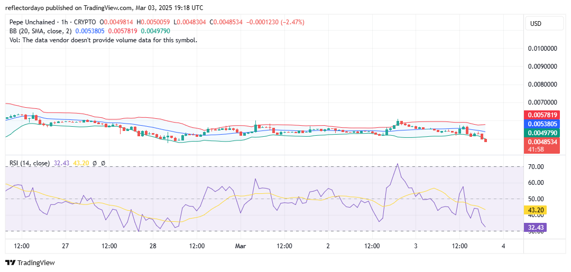571x272 pixels.
Task: Click the low value L0.0048304 in header
Action: pos(190,22)
